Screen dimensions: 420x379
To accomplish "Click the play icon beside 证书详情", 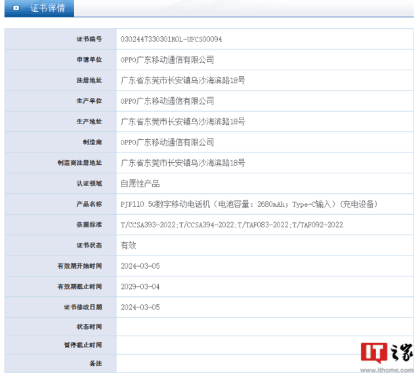I will coord(16,8).
